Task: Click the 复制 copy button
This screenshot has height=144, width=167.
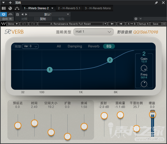Action: pos(43,19)
